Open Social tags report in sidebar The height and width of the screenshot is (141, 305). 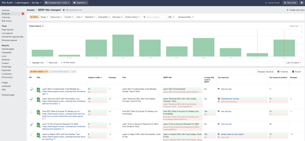point(6,67)
